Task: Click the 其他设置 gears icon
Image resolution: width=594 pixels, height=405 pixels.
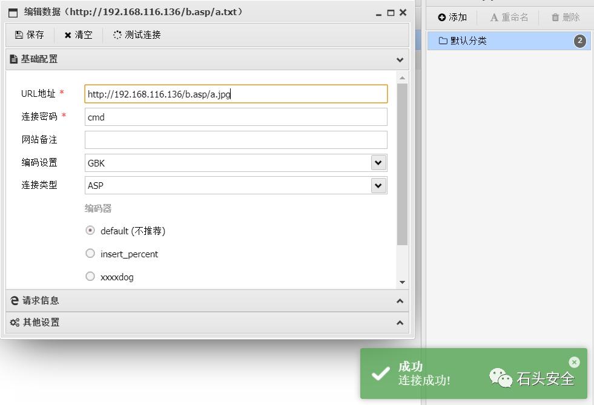Action: tap(15, 323)
